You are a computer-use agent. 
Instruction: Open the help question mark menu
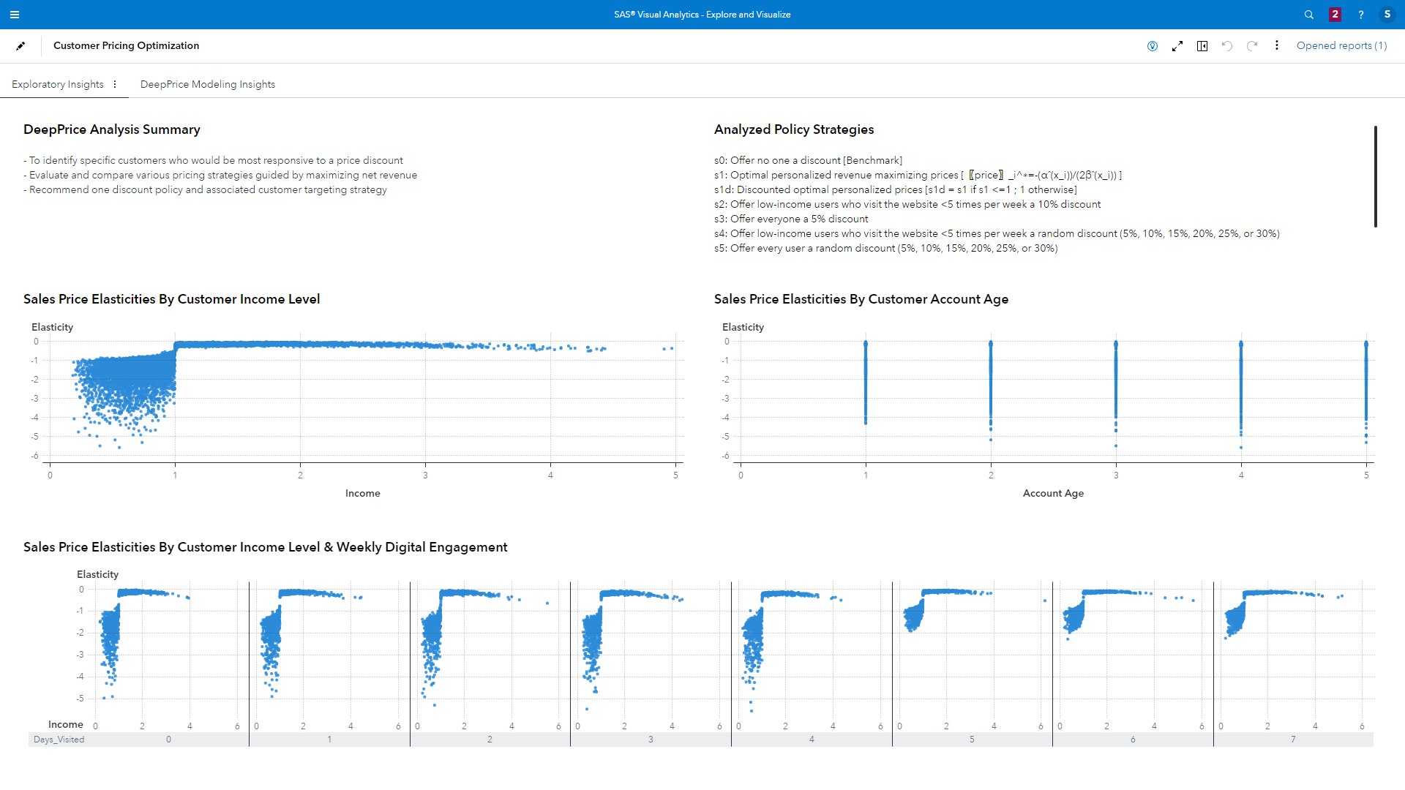click(x=1361, y=15)
